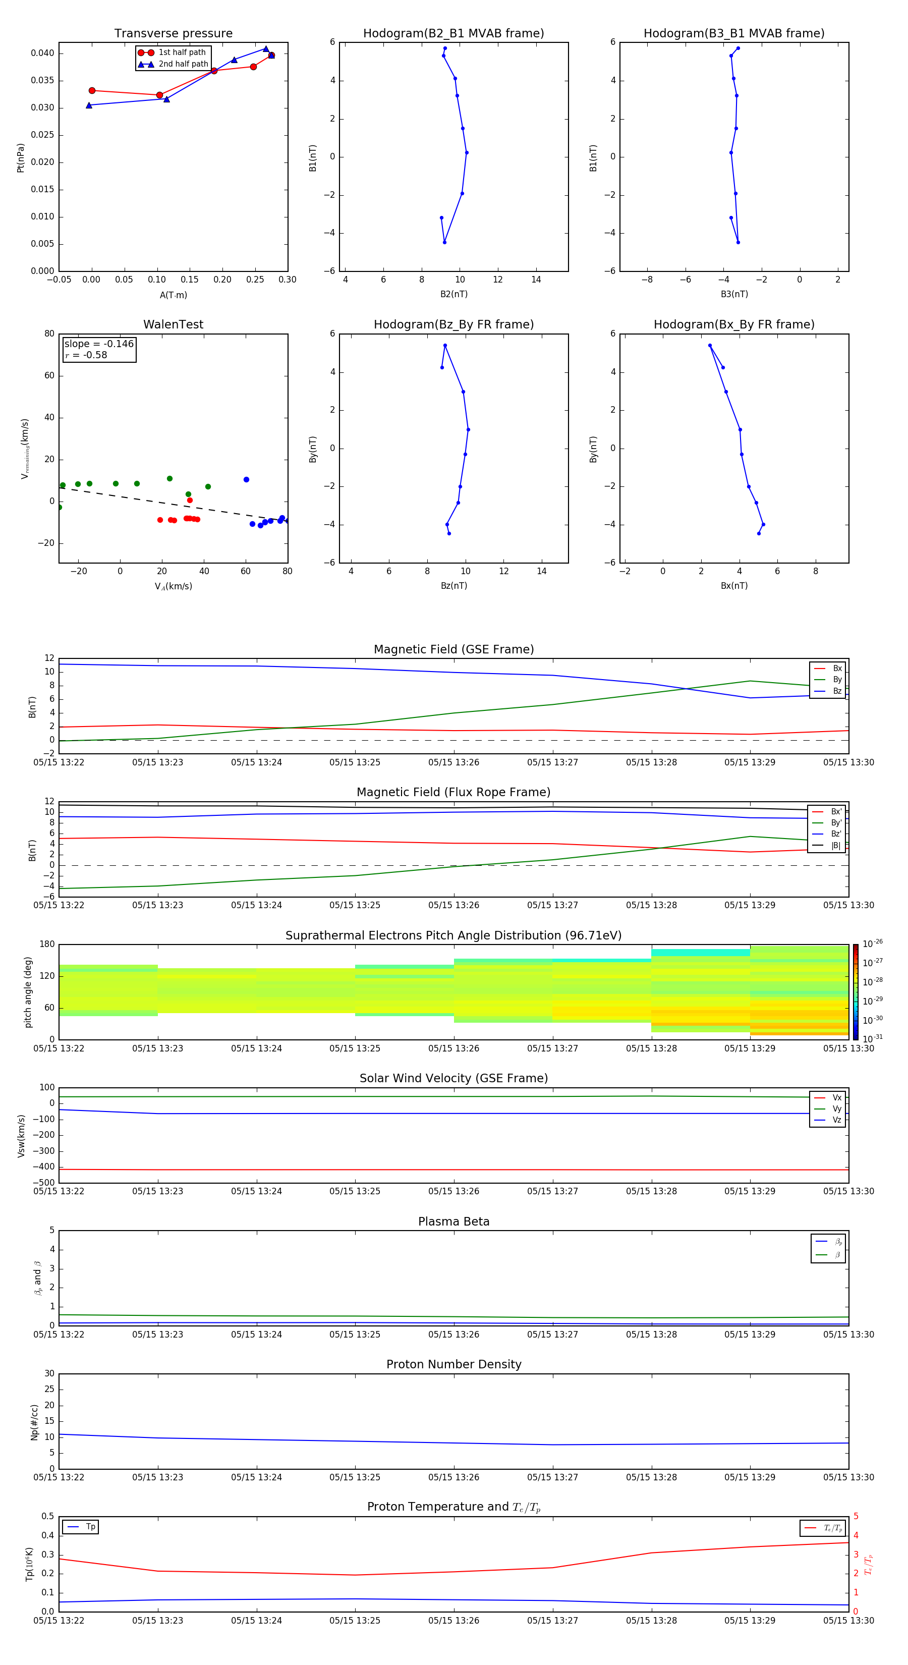Click the 'Bz(nT)' x-axis label
The image size is (908, 1665).
click(x=453, y=586)
